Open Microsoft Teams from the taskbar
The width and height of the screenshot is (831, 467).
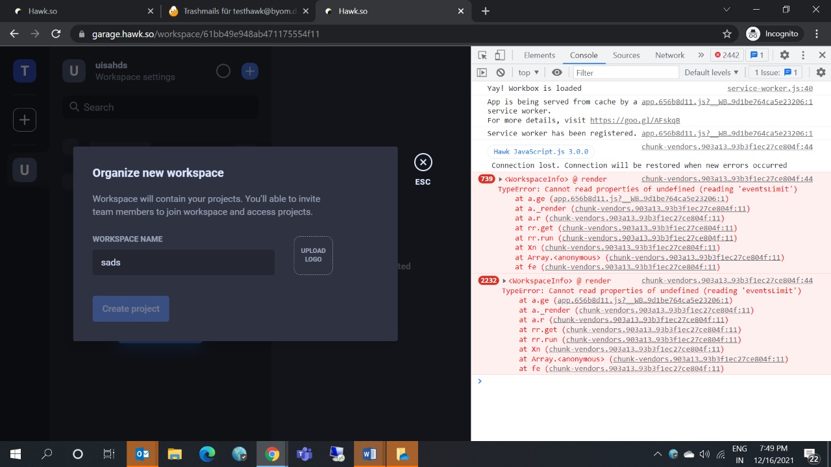tap(304, 453)
